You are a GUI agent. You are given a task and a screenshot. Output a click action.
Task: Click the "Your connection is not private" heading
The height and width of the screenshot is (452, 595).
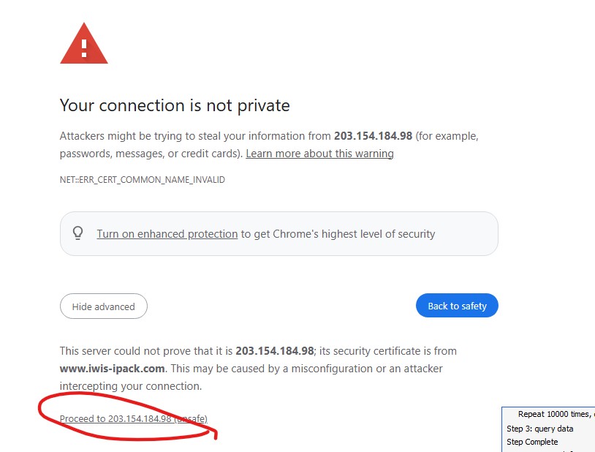point(175,105)
